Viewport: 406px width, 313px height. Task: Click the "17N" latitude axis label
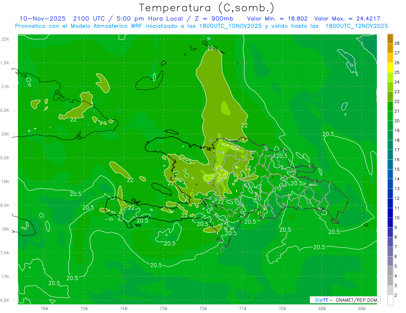6,277
